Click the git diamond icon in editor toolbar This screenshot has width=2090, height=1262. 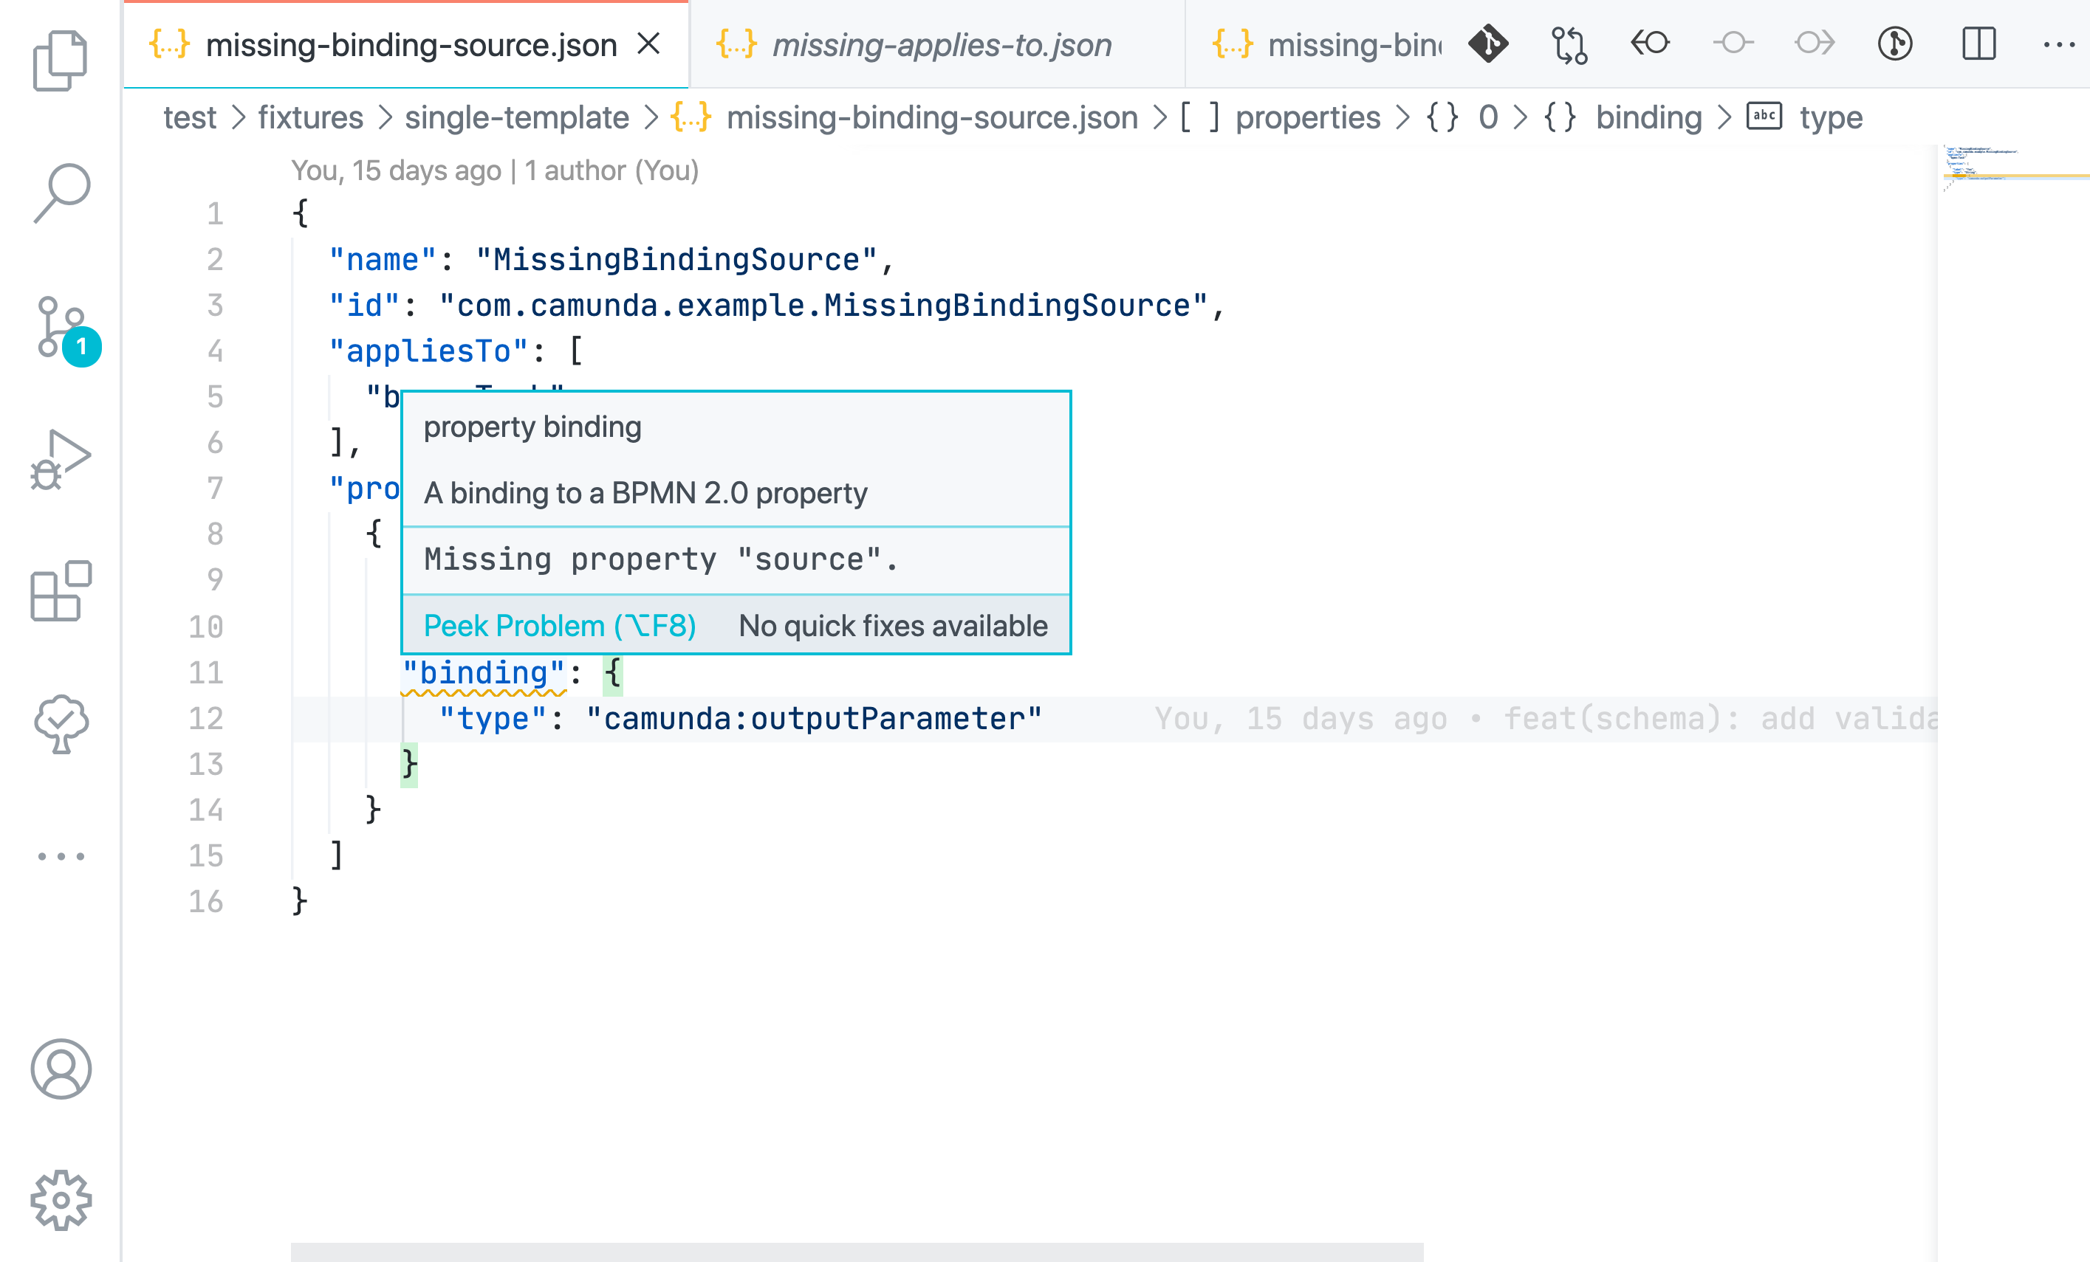click(x=1489, y=44)
